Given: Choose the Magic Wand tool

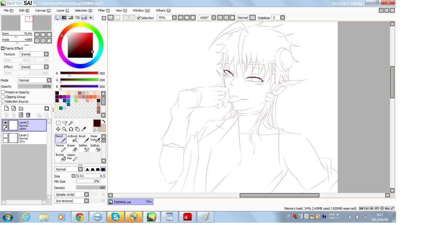Looking at the screenshot, I should (71, 123).
